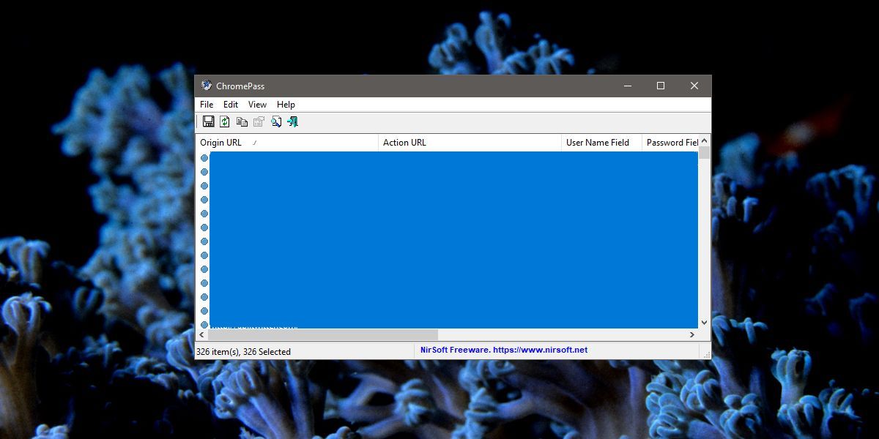Click the Find magnifier toolbar icon
The width and height of the screenshot is (879, 439).
pyautogui.click(x=275, y=121)
